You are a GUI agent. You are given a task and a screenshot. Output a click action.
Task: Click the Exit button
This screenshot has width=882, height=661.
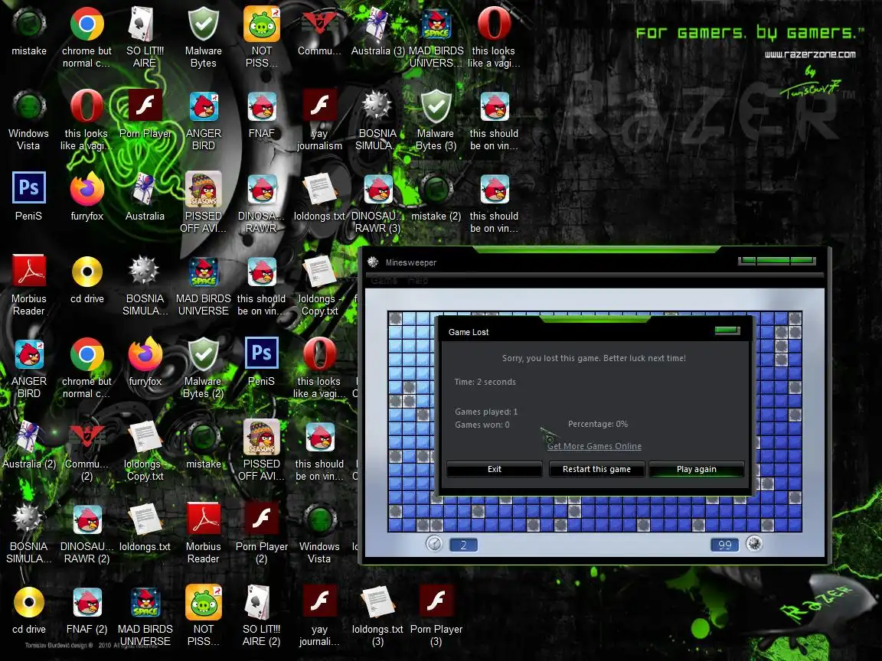(x=495, y=469)
